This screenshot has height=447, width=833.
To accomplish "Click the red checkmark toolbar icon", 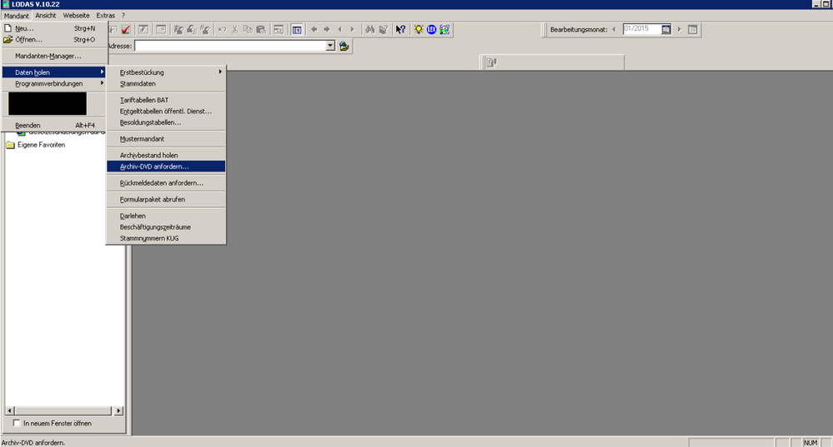I will pyautogui.click(x=126, y=29).
